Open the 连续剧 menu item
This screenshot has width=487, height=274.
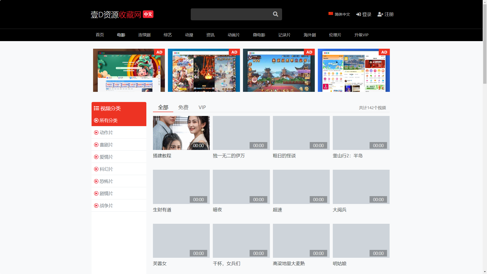[144, 35]
